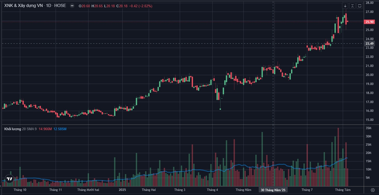Click the red volume value 14.966M
Image resolution: width=379 pixels, height=195 pixels.
point(45,129)
